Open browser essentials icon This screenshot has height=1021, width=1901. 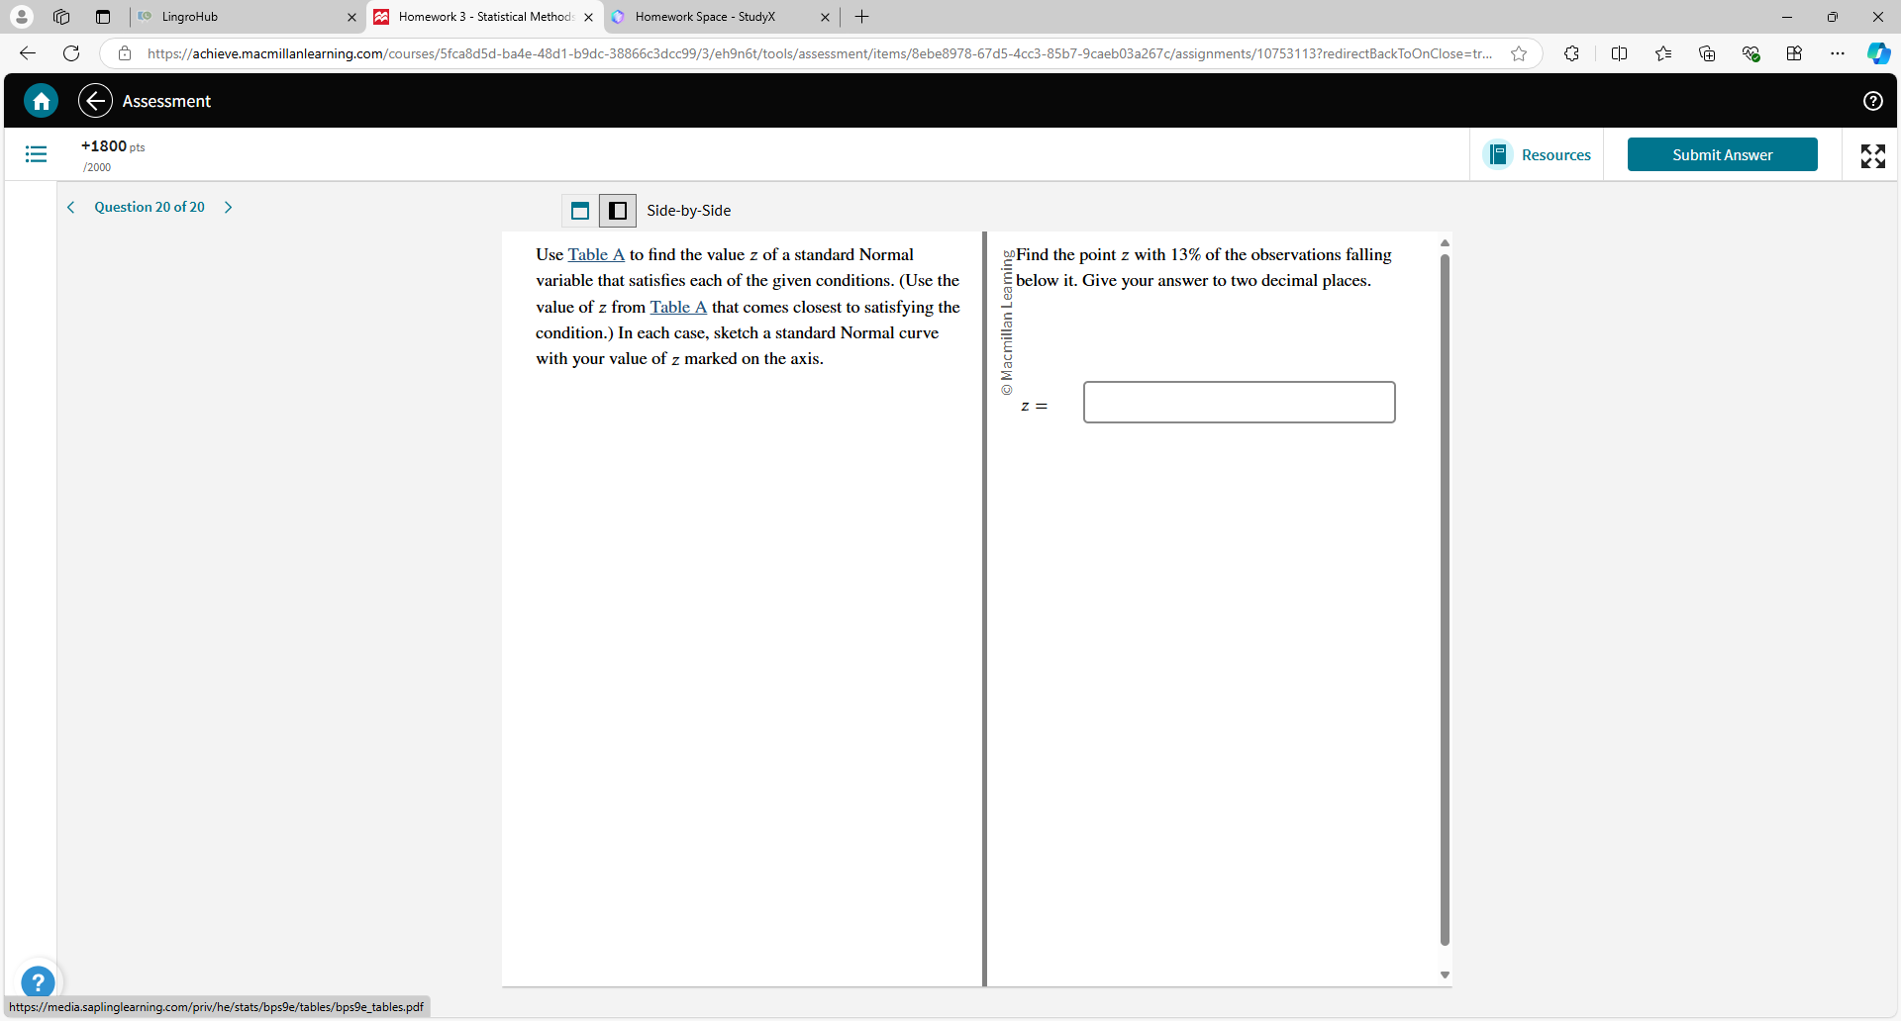[1751, 53]
